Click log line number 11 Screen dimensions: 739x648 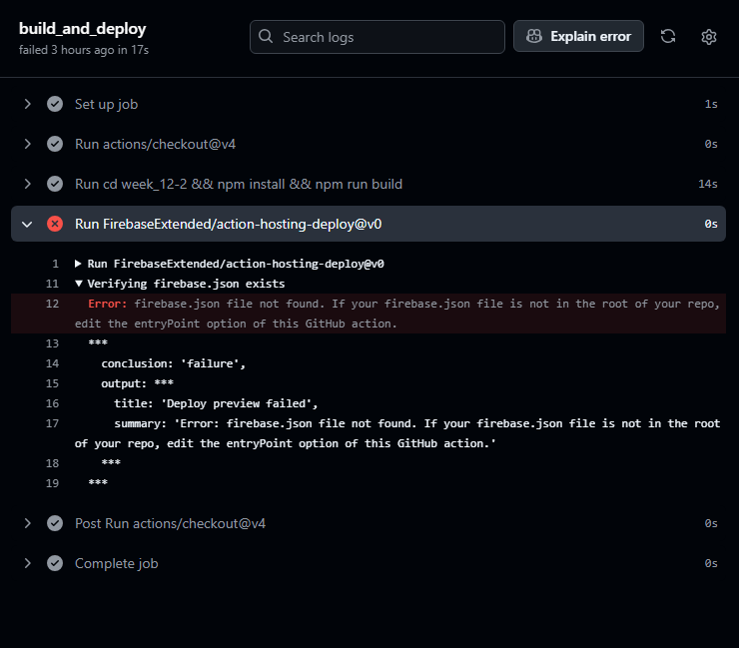click(x=52, y=284)
